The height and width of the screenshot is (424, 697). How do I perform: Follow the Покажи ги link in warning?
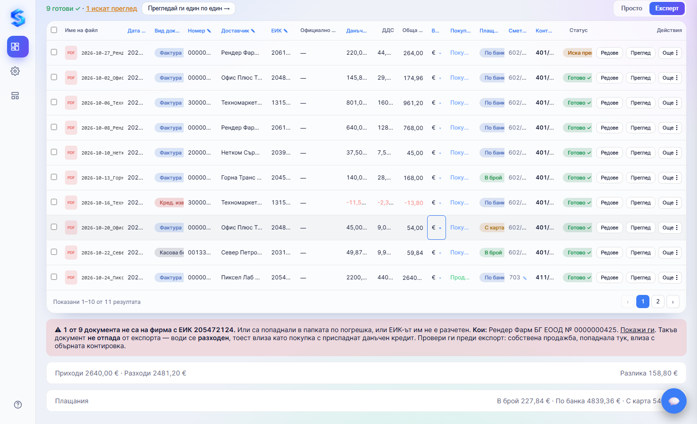click(637, 330)
